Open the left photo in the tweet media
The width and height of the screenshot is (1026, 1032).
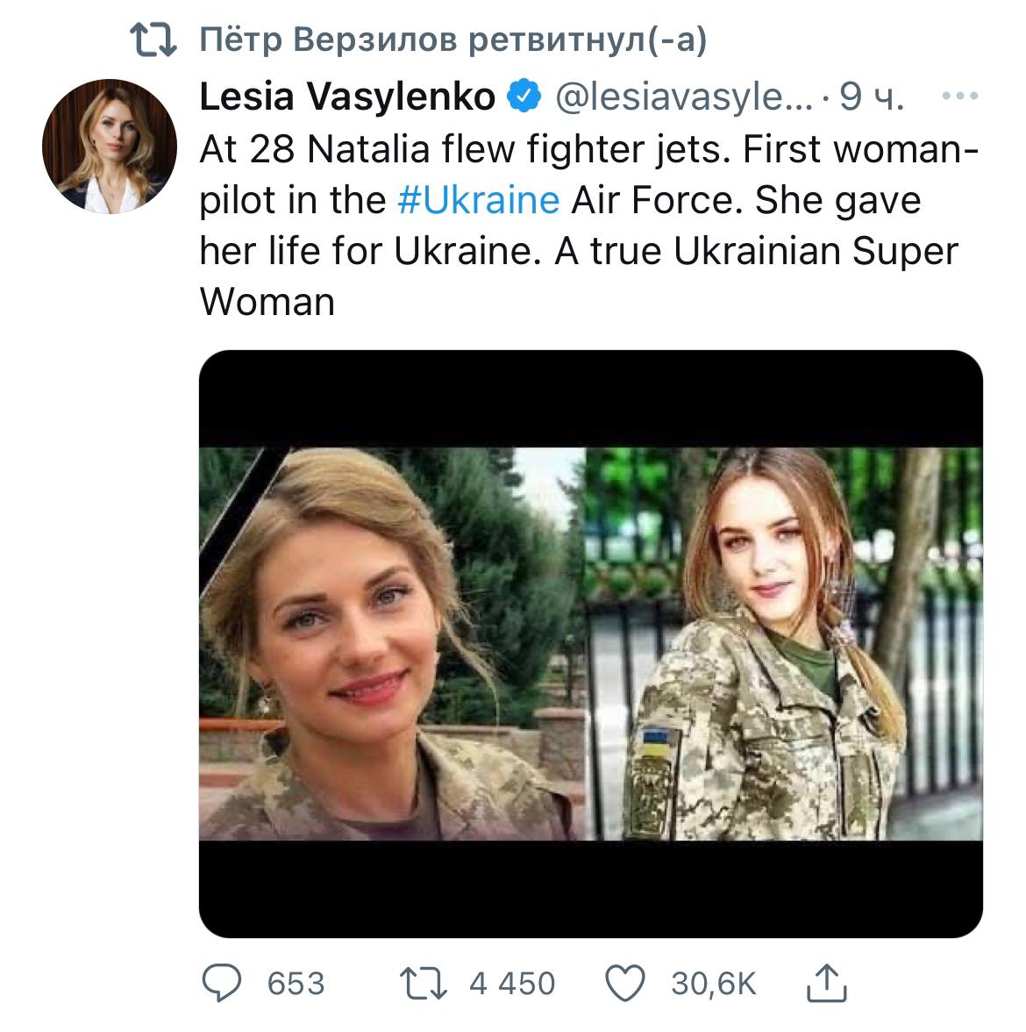pyautogui.click(x=391, y=644)
